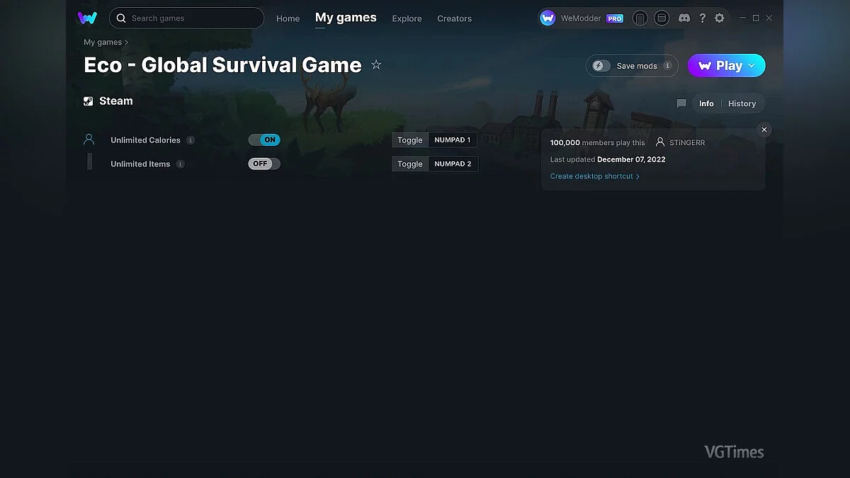Click the Unlimited Calories label
The height and width of the screenshot is (478, 850).
[145, 140]
